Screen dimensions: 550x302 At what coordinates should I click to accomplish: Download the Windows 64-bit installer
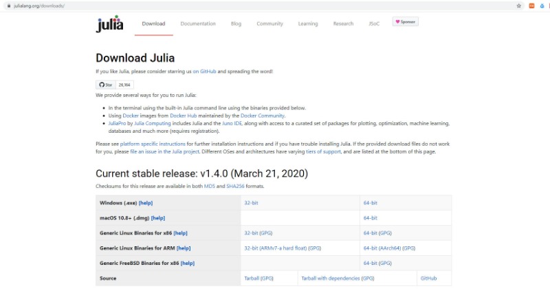click(370, 203)
